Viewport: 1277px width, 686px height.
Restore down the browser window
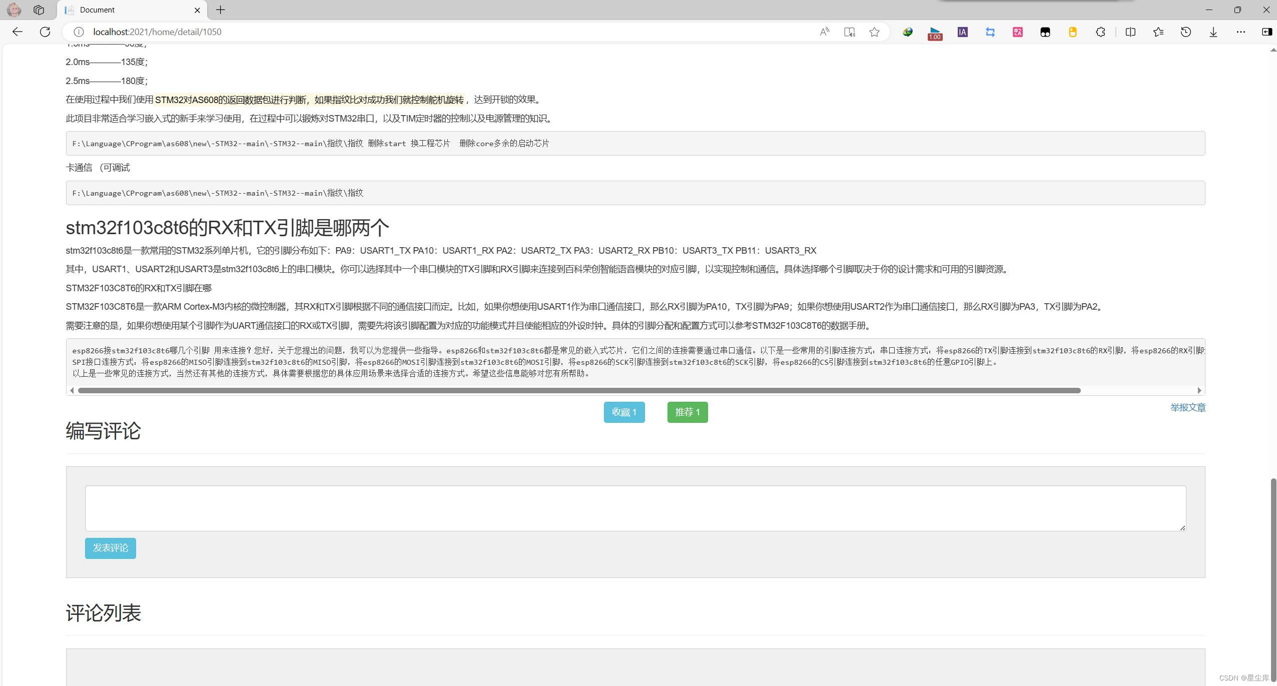click(x=1237, y=10)
